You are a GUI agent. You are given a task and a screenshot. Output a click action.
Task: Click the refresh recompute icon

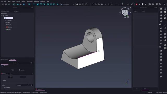pyautogui.click(x=128, y=4)
